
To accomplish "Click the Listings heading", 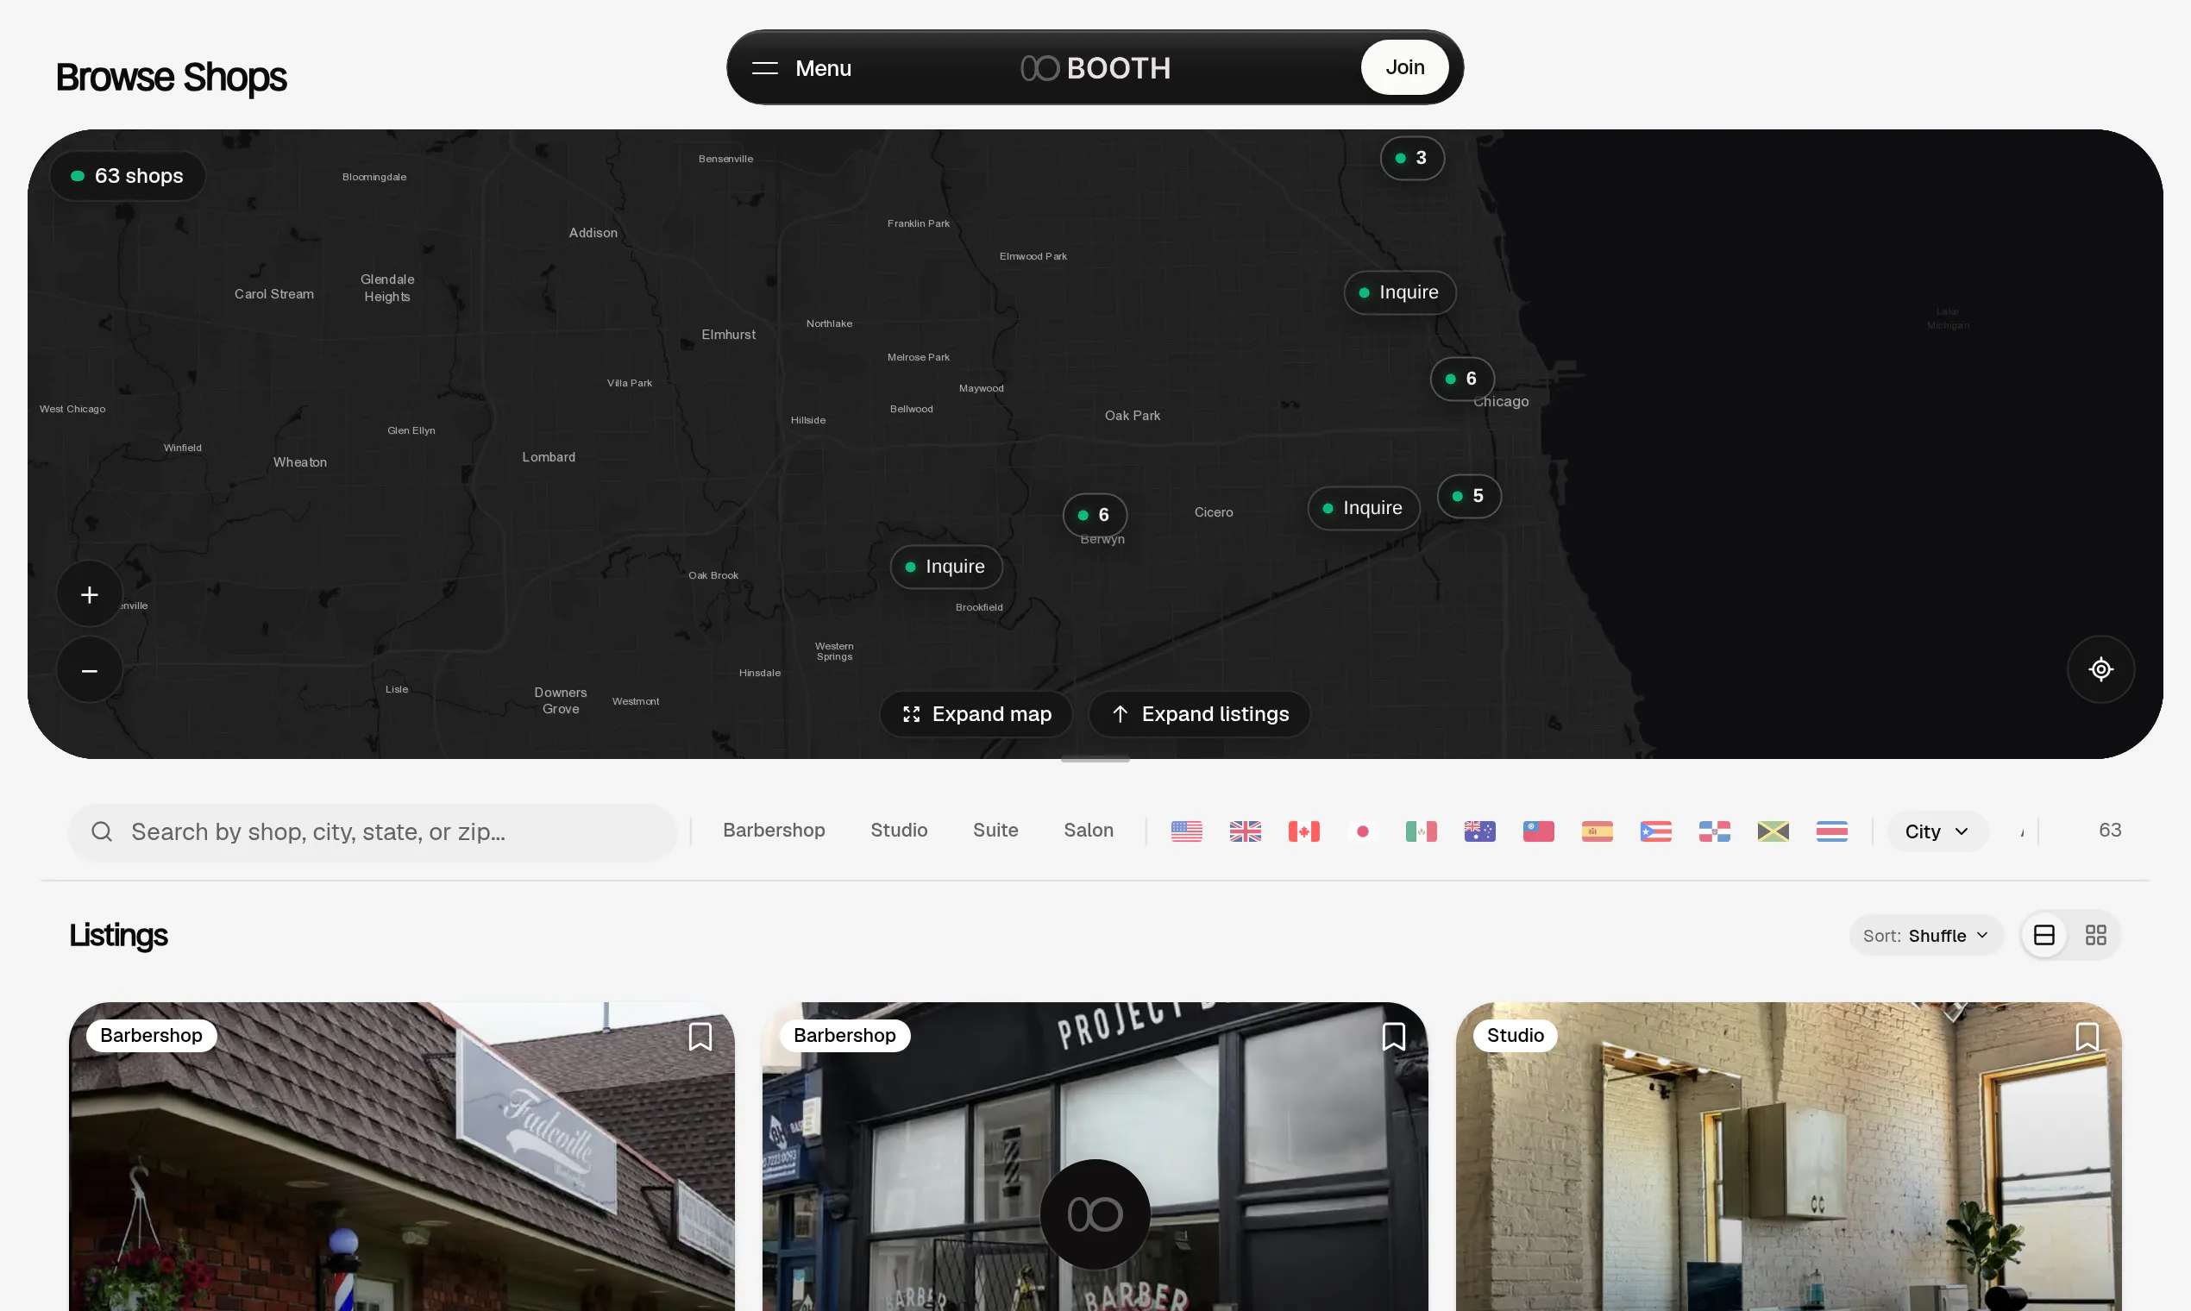I will [x=118, y=935].
